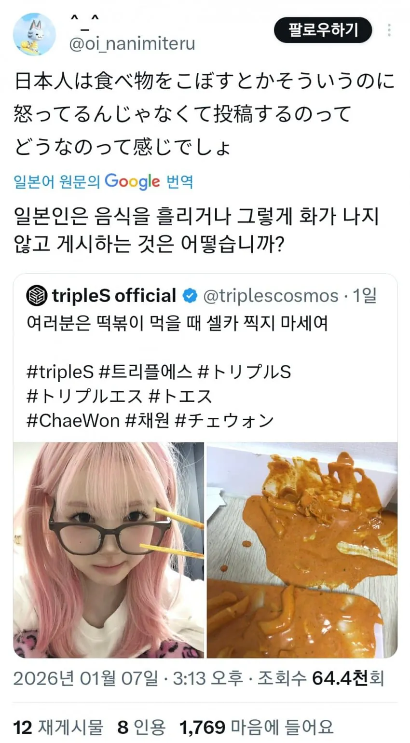Follow the account with 팔로우하기 button
The image size is (410, 743).
tap(323, 30)
